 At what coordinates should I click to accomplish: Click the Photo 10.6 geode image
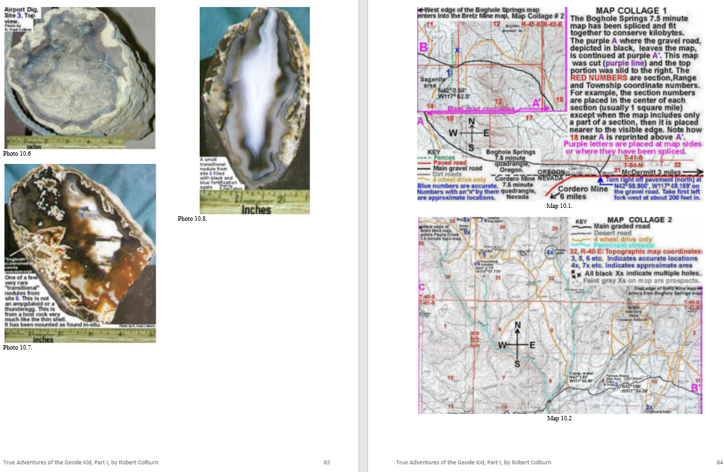pyautogui.click(x=80, y=77)
